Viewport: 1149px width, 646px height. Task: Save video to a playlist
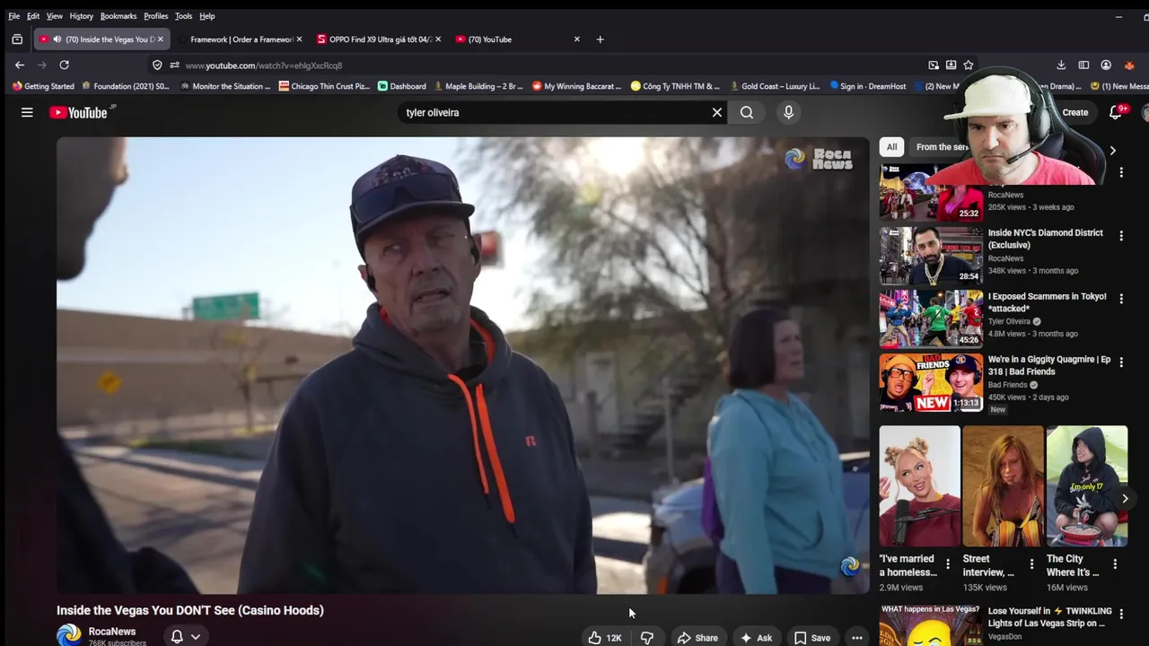pos(812,638)
